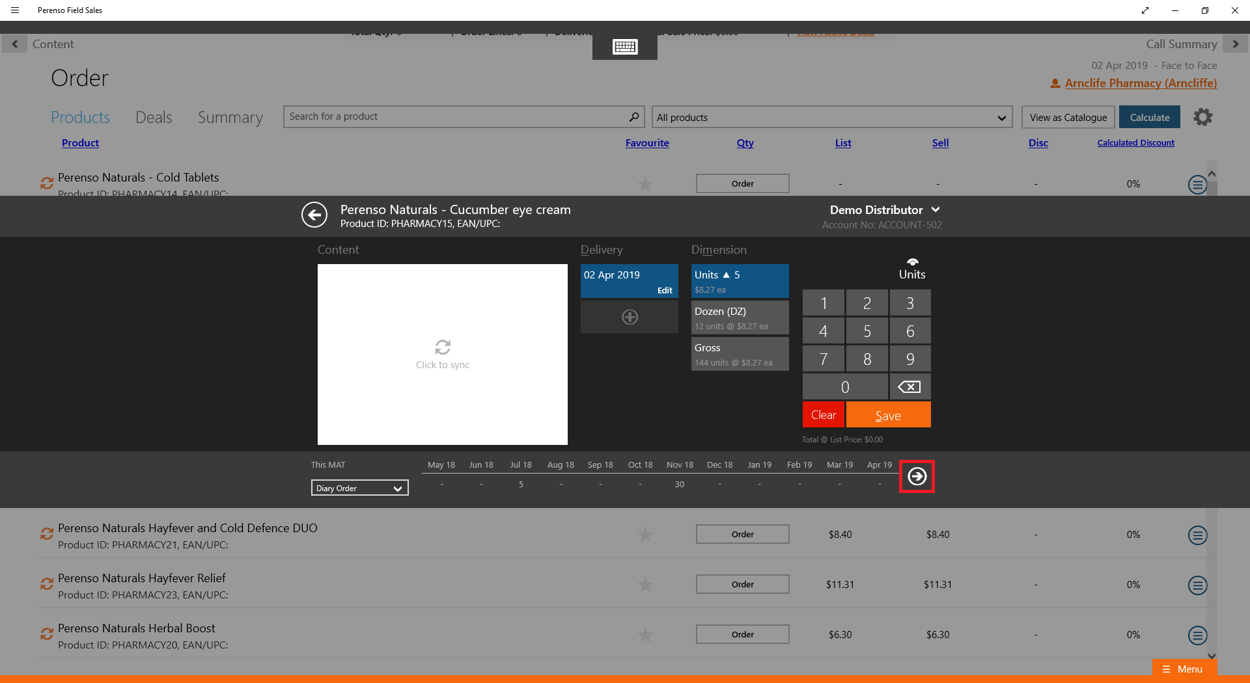The width and height of the screenshot is (1250, 683).
Task: Show next period sales history arrow
Action: (917, 477)
